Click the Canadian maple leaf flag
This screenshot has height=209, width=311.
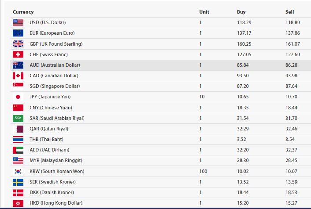pyautogui.click(x=18, y=76)
